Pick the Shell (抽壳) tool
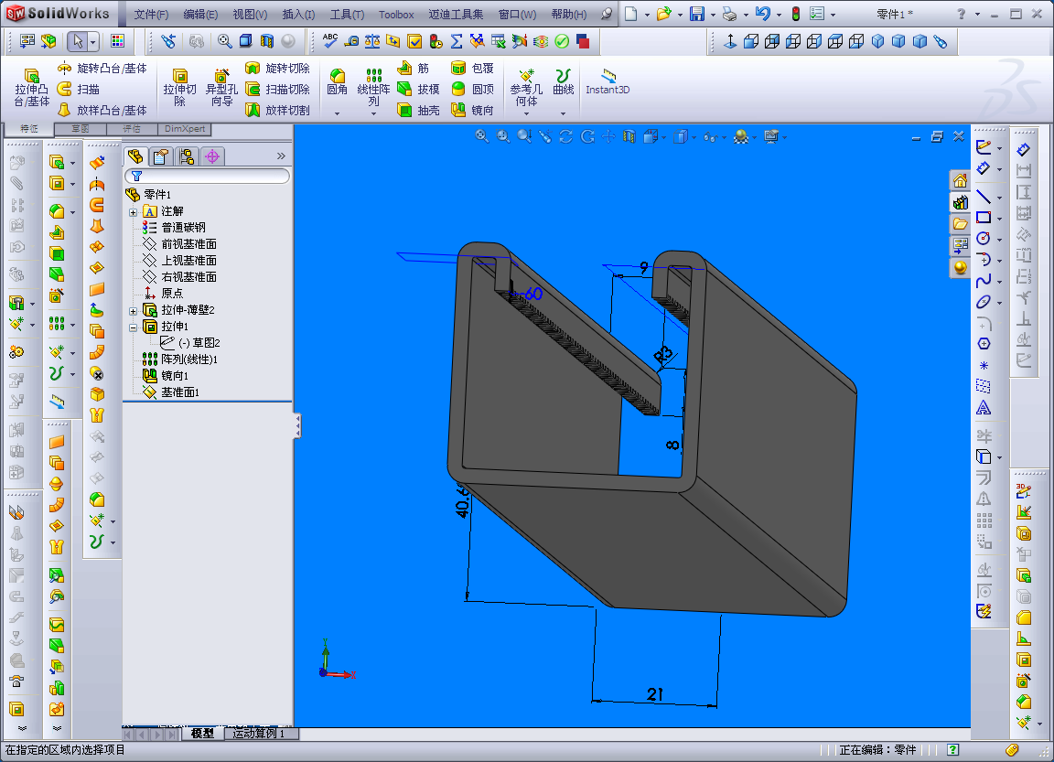The width and height of the screenshot is (1054, 762). tap(418, 110)
